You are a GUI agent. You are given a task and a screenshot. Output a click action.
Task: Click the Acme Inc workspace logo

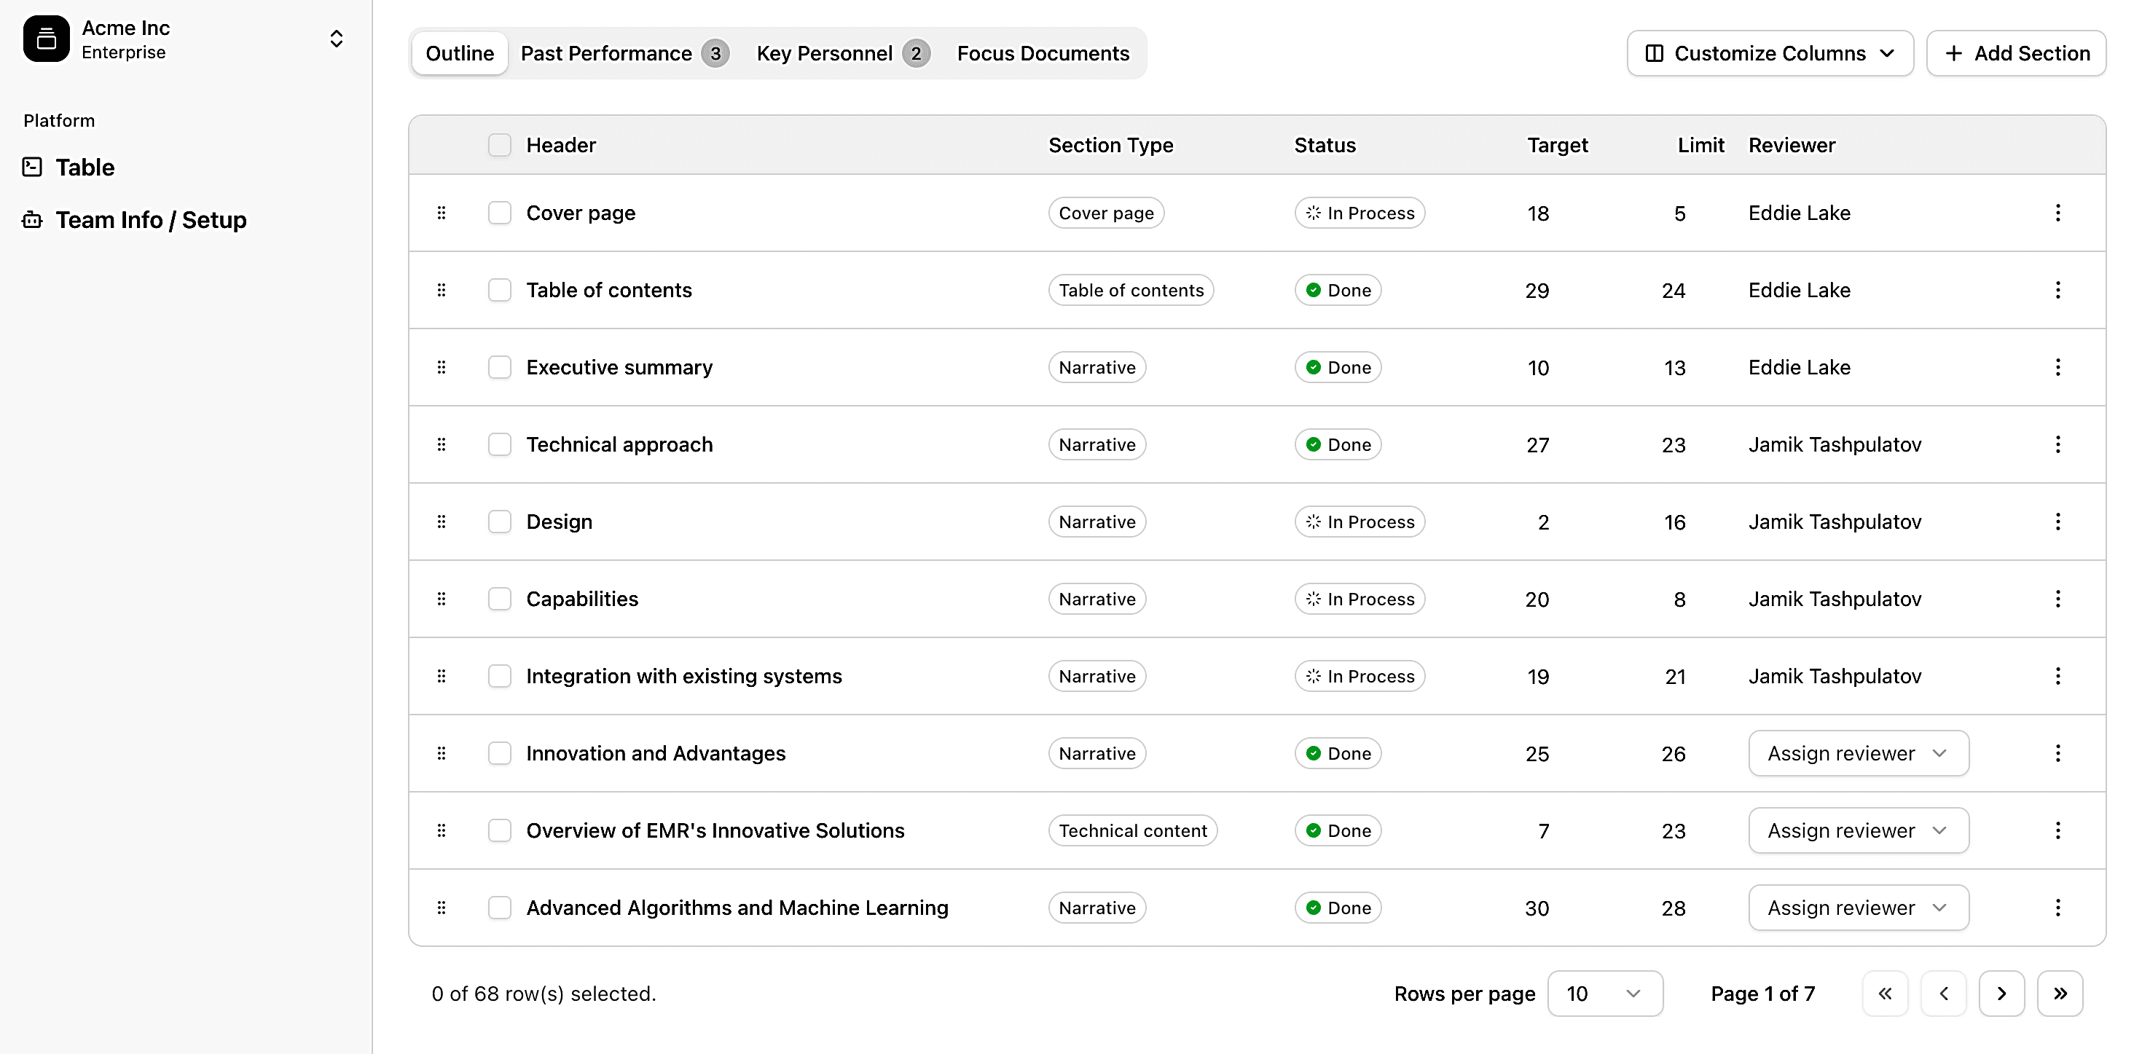tap(47, 38)
